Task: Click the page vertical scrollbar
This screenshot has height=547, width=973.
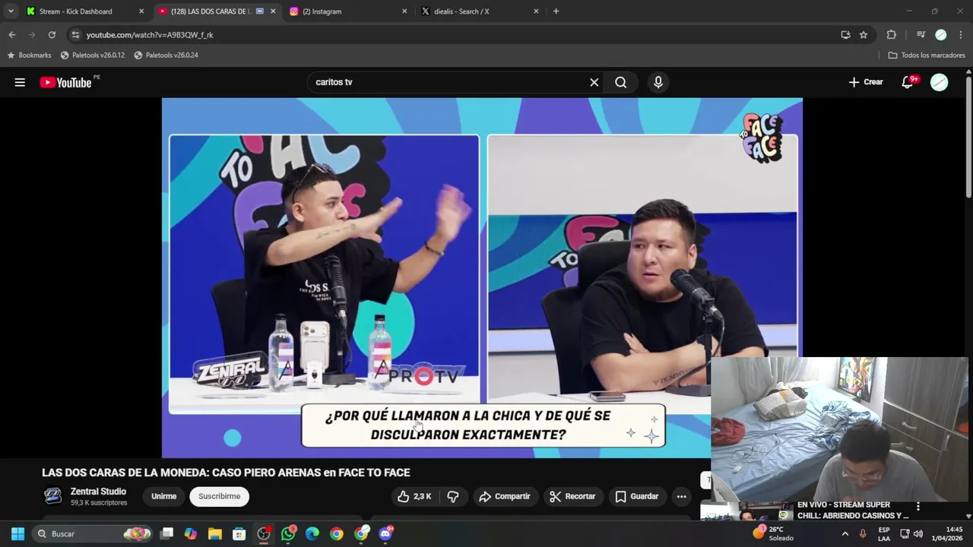Action: pyautogui.click(x=968, y=137)
